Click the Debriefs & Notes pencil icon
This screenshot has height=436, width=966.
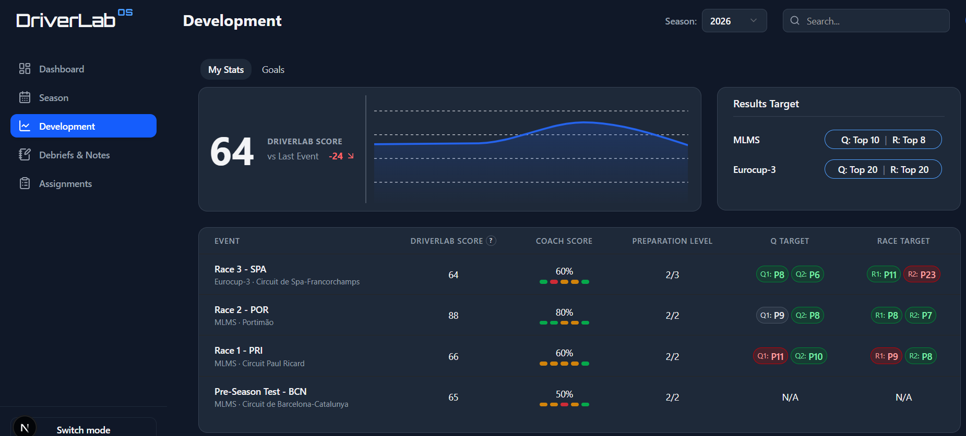pos(25,155)
